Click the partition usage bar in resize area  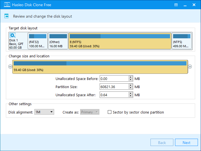(x=100, y=63)
